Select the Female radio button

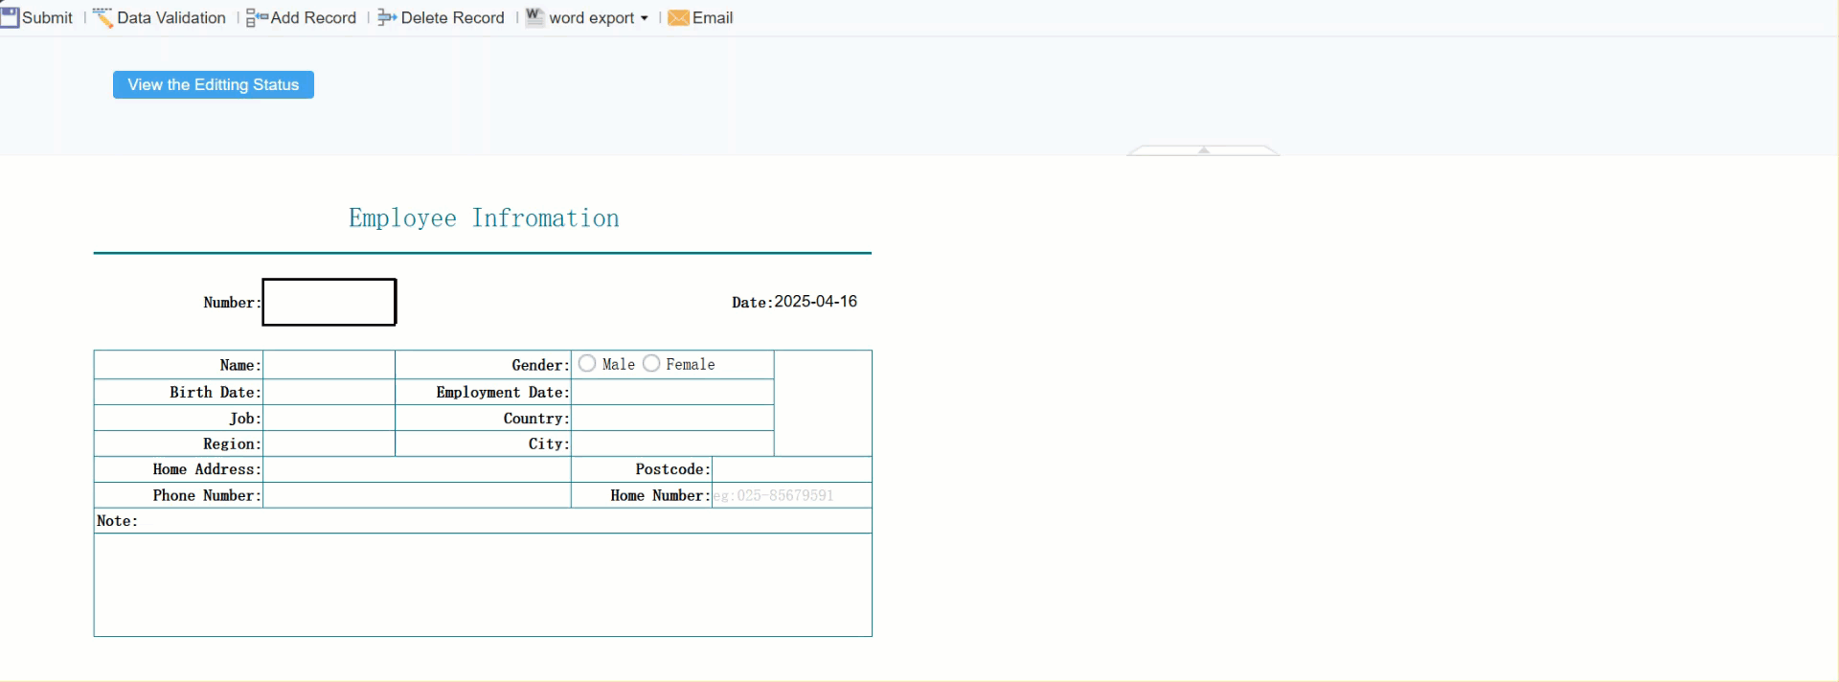pos(651,363)
